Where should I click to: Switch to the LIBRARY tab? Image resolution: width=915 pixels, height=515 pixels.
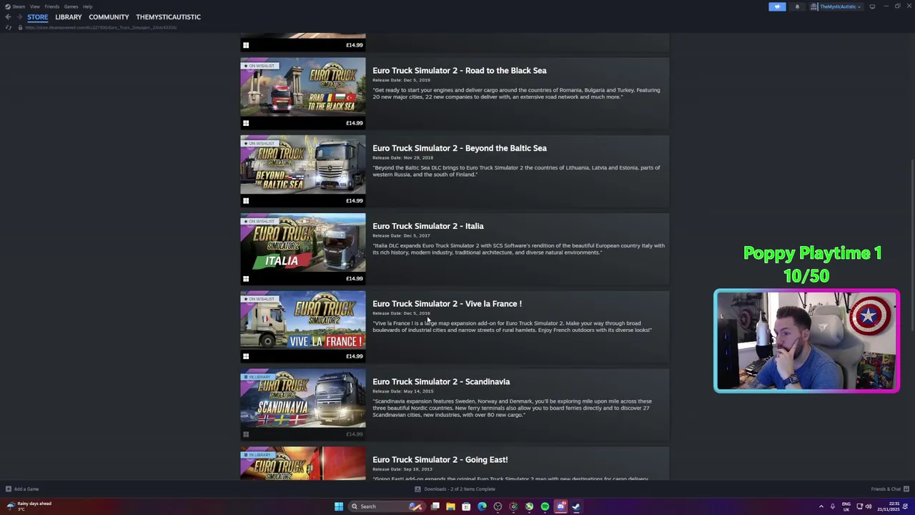coord(69,16)
